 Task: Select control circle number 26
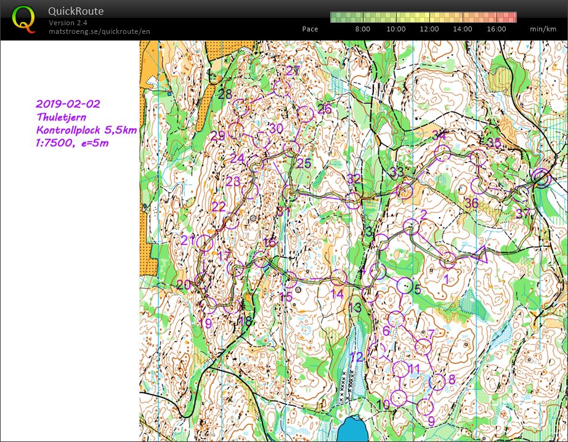(x=306, y=114)
